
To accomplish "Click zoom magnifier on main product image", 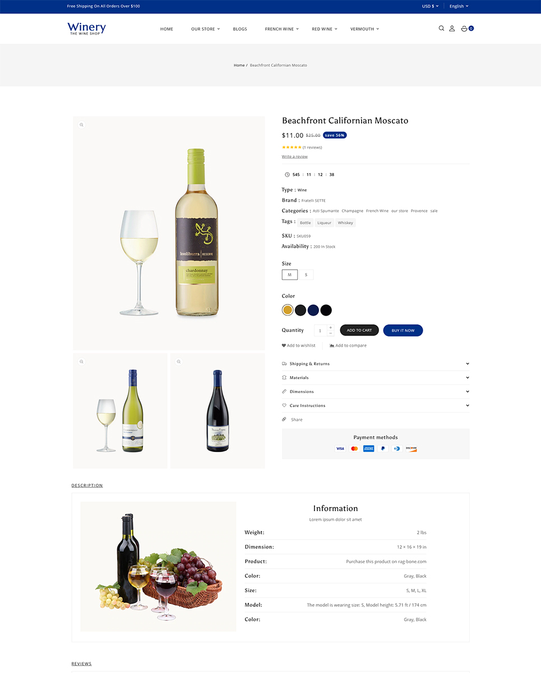I will point(81,125).
